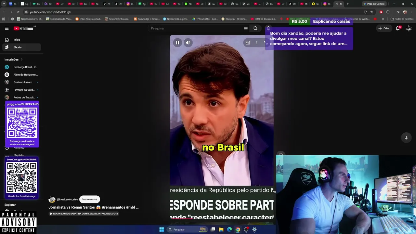
Task: Open OBS Studio from the taskbar
Action: [246, 229]
